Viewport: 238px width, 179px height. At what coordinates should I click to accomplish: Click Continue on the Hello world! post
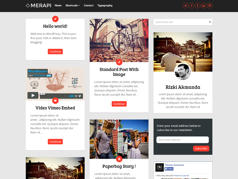pos(55,51)
